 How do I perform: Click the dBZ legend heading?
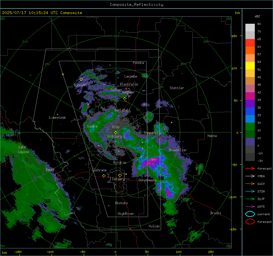[257, 16]
